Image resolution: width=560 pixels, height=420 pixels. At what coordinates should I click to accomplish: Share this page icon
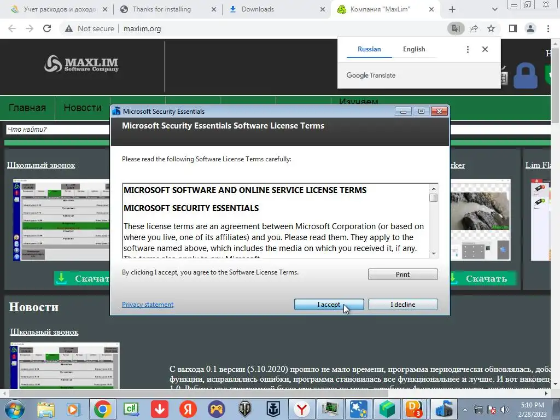(x=474, y=28)
